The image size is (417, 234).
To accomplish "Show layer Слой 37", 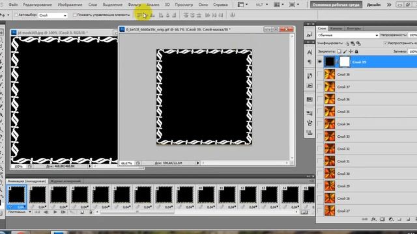I will click(x=320, y=86).
